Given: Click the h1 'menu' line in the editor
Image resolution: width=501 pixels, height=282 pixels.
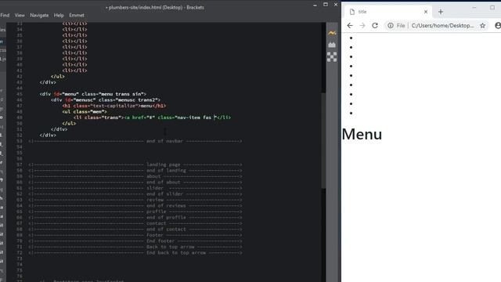Looking at the screenshot, I should click(114, 106).
